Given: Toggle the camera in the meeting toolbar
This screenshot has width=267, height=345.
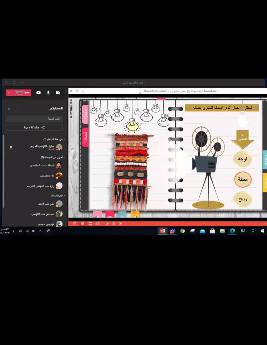Looking at the screenshot, I should click(58, 93).
